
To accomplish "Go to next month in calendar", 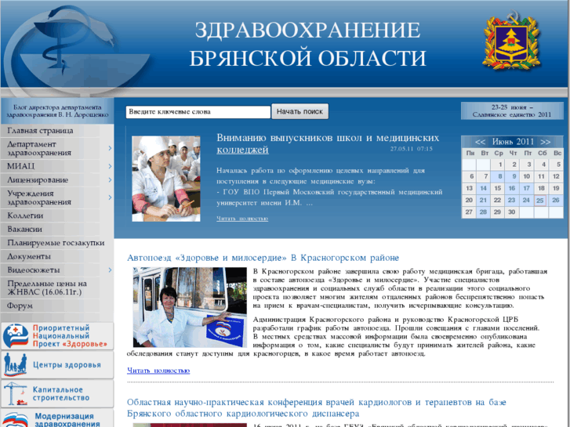I will pos(545,142).
